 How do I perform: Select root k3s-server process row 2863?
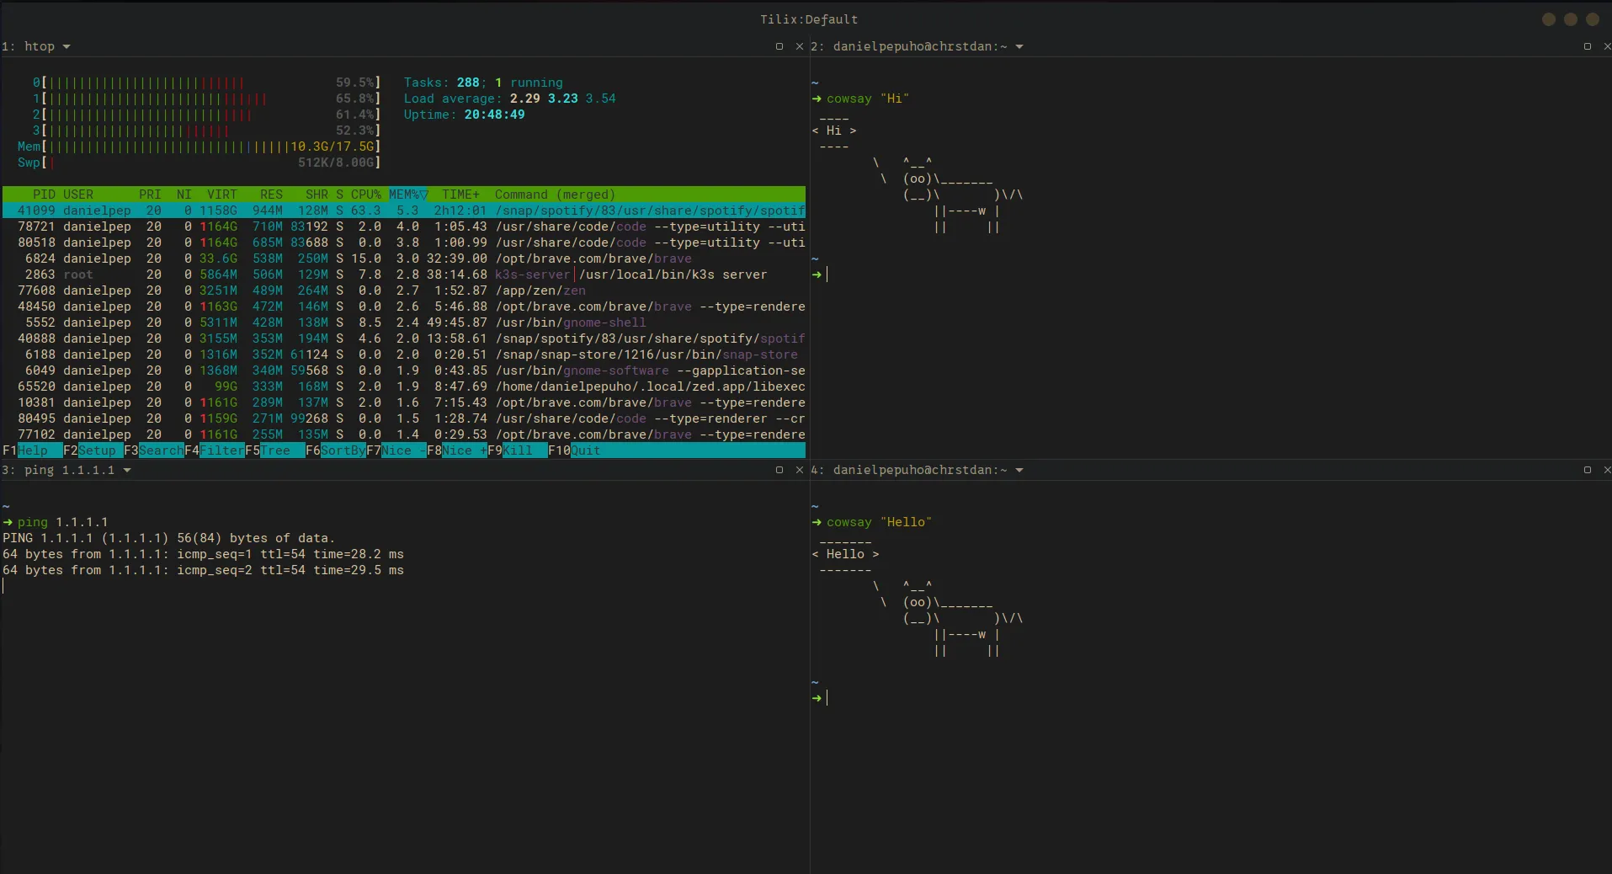[404, 274]
